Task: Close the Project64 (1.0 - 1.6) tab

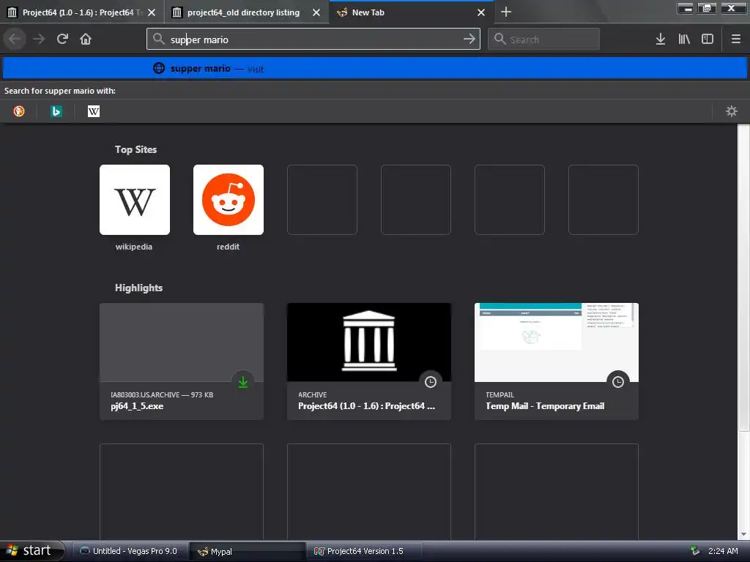Action: tap(152, 12)
